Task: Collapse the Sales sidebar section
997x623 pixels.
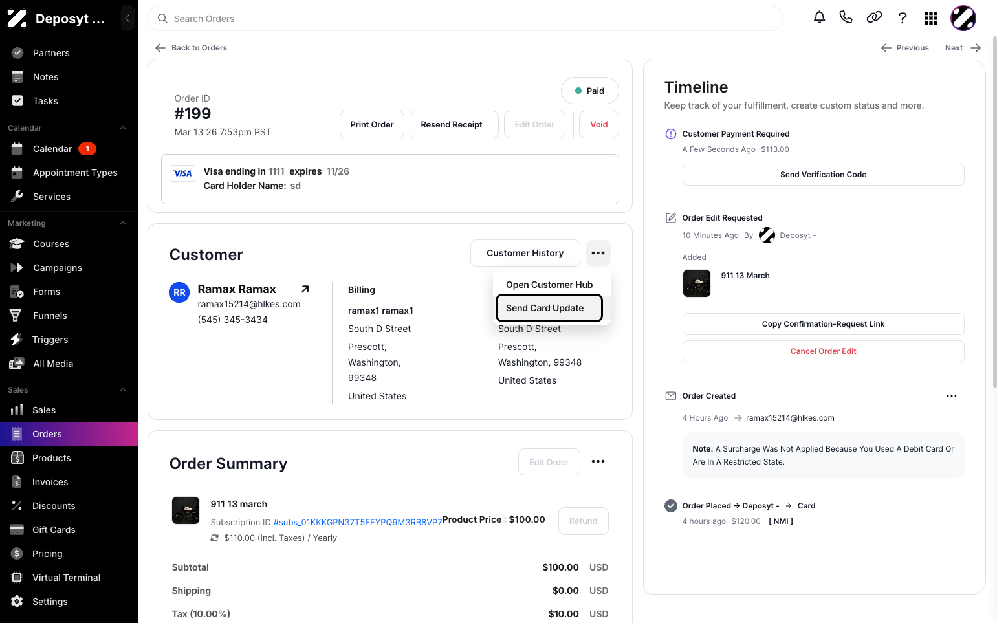Action: coord(123,390)
